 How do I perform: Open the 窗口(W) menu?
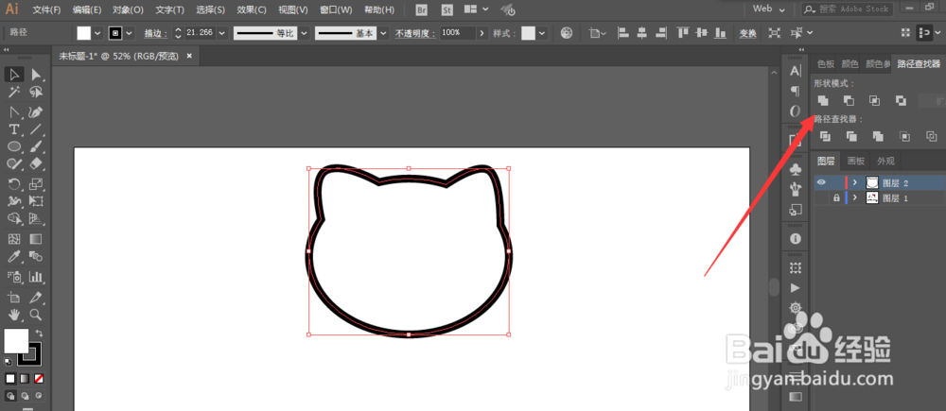click(336, 9)
